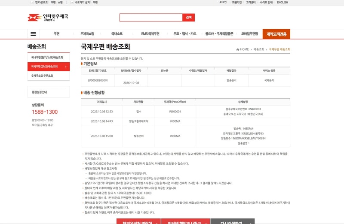Viewport: 344px width, 224px height.
Task: Click the red 검색 search button
Action: 189,18
